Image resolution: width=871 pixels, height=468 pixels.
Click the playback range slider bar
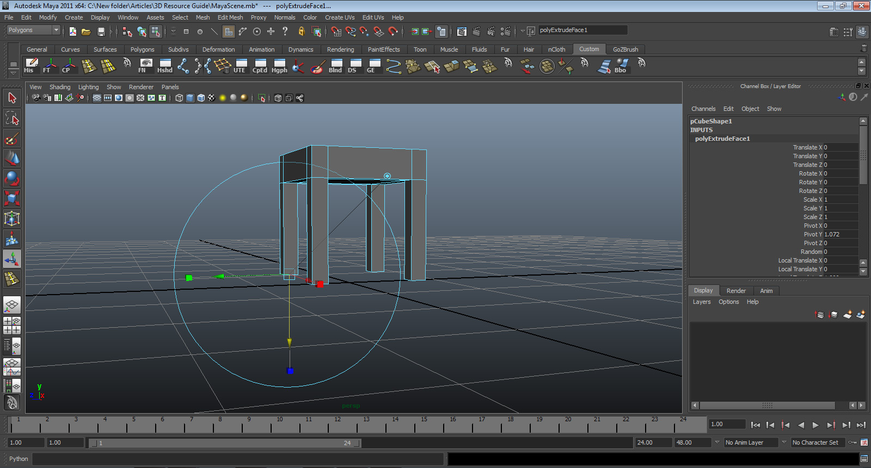click(x=224, y=443)
